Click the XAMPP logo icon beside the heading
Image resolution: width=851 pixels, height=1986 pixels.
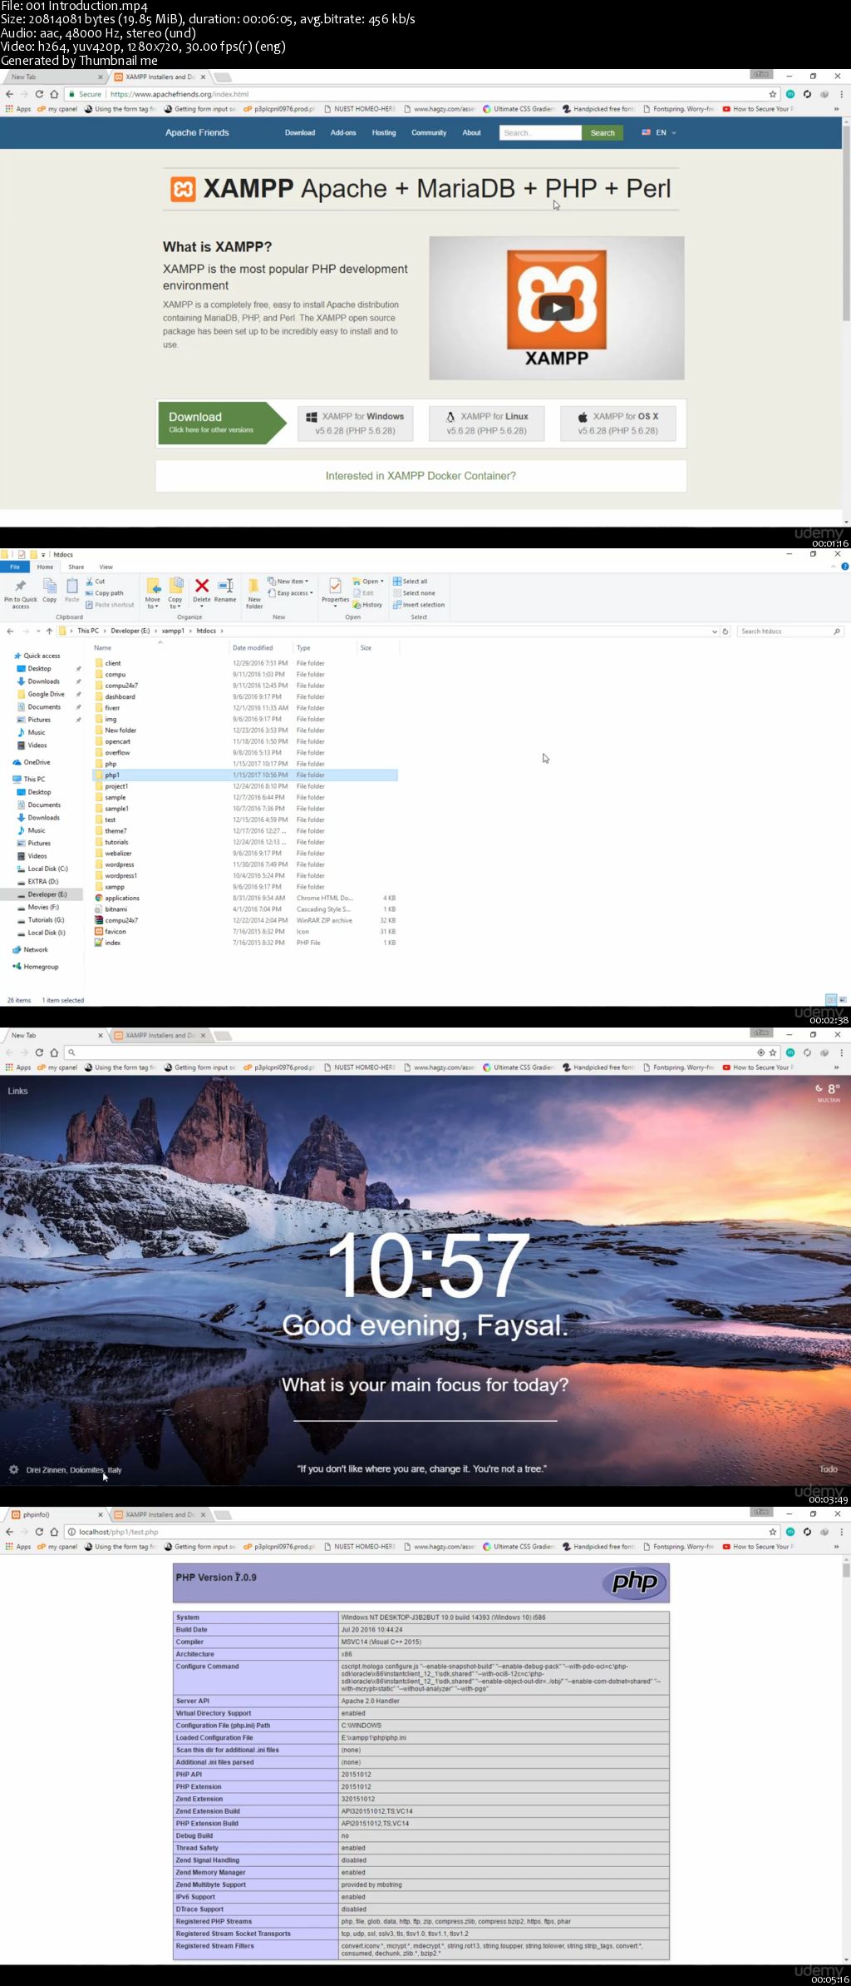pos(183,190)
